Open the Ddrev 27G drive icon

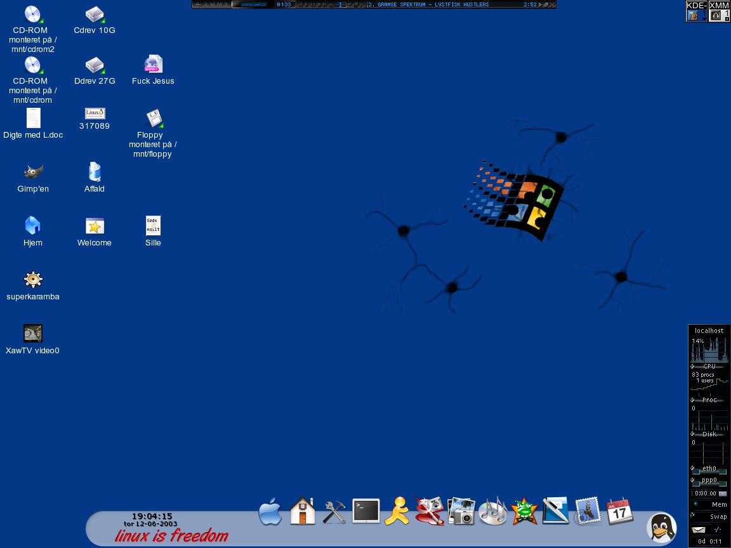pyautogui.click(x=95, y=65)
